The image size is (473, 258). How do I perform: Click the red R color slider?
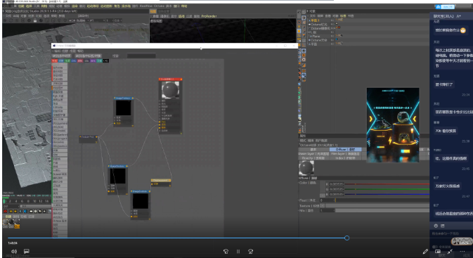coord(387,183)
